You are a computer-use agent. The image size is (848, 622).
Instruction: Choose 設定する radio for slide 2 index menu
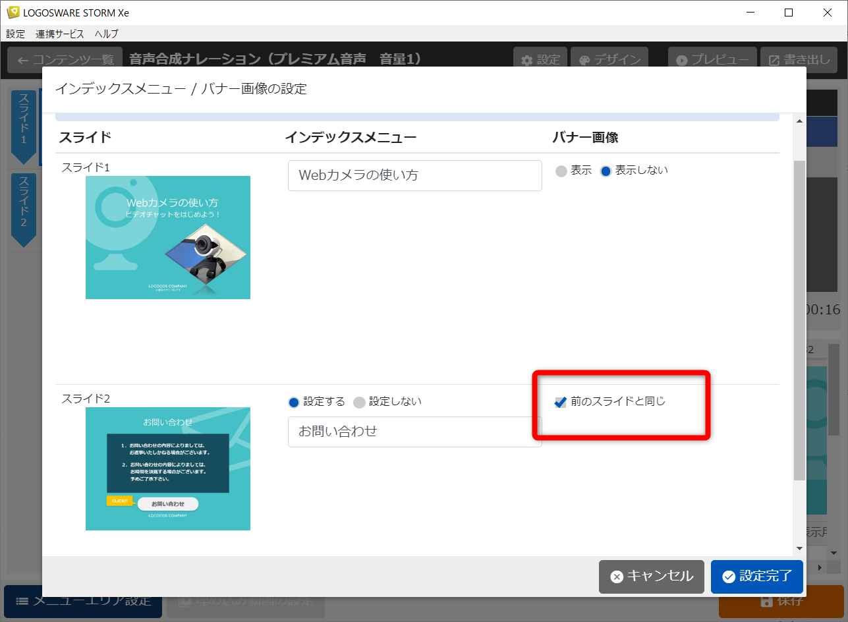(x=294, y=403)
